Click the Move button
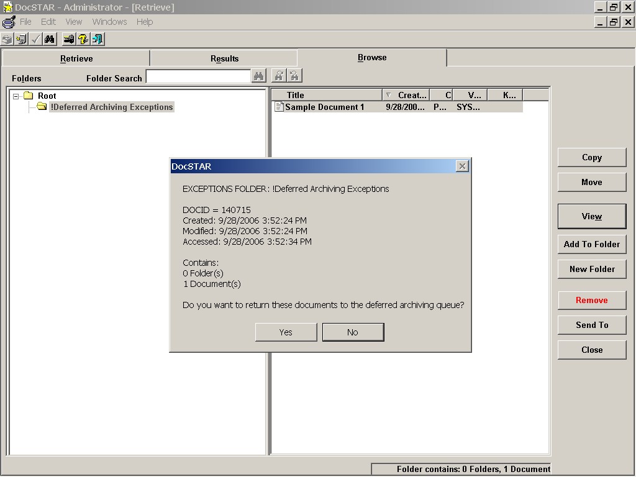This screenshot has width=636, height=477. point(592,182)
